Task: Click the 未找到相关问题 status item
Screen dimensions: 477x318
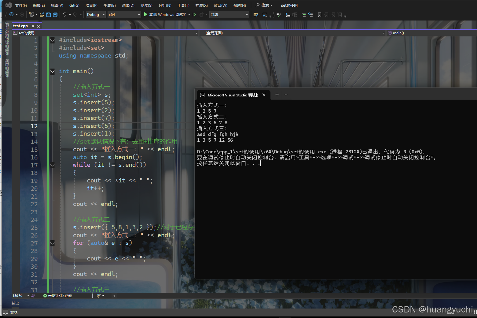Action: 60,295
